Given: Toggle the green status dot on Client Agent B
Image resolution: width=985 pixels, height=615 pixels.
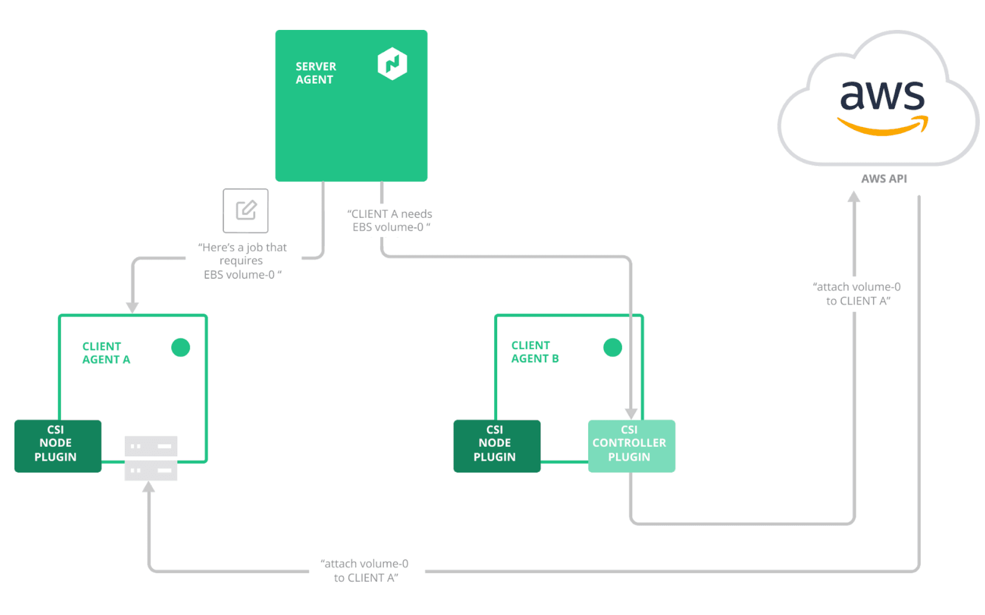Looking at the screenshot, I should [613, 348].
